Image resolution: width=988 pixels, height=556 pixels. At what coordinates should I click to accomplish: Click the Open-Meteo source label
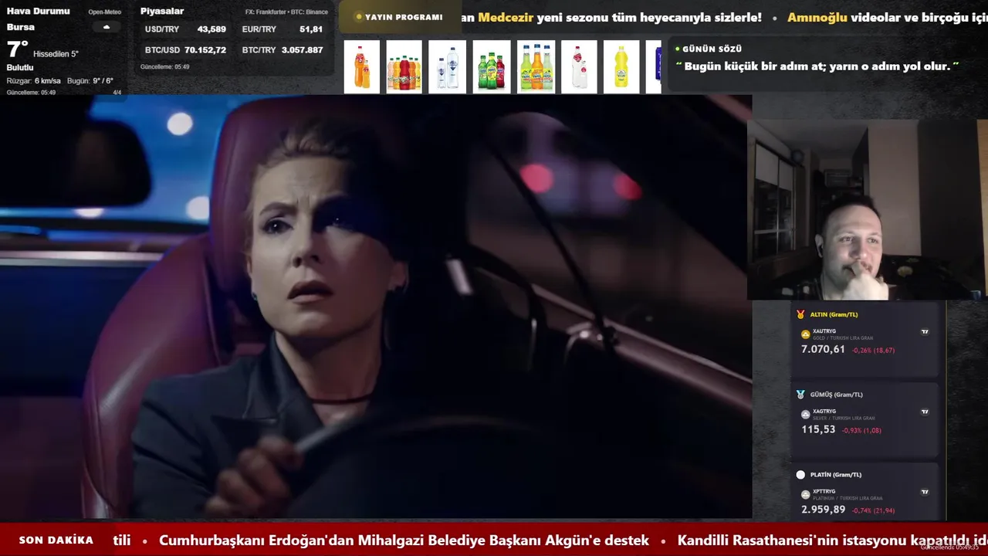tap(104, 12)
